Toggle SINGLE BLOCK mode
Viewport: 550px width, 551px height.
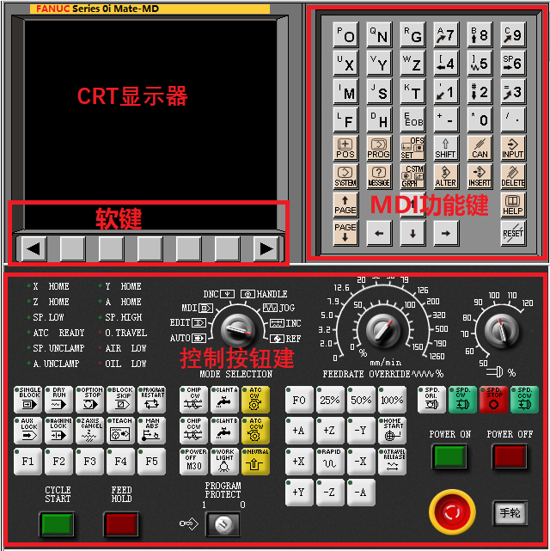point(27,400)
